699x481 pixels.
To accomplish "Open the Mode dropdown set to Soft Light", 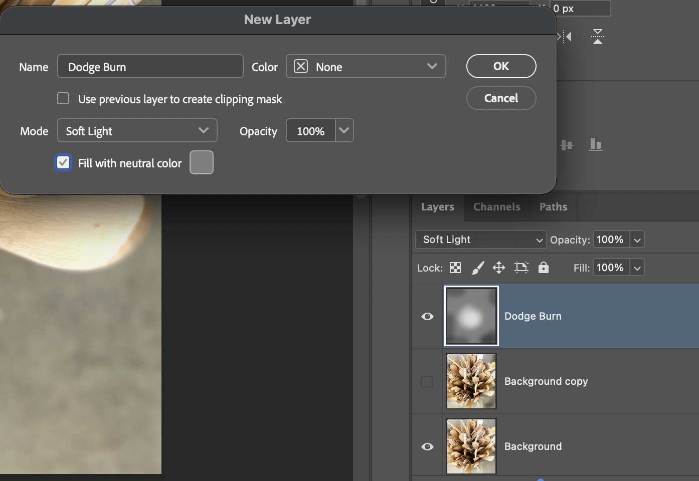I will point(137,130).
